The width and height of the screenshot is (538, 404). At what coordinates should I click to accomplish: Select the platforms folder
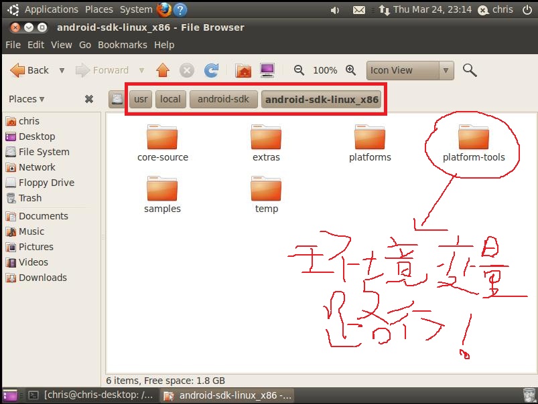click(370, 143)
